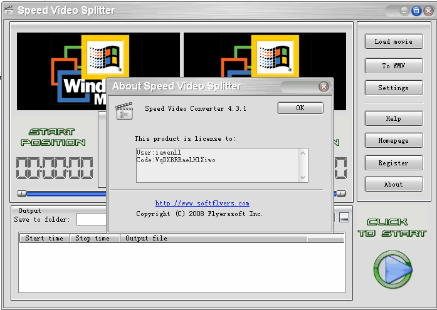This screenshot has width=437, height=310.
Task: Open the Settings button
Action: 393,88
